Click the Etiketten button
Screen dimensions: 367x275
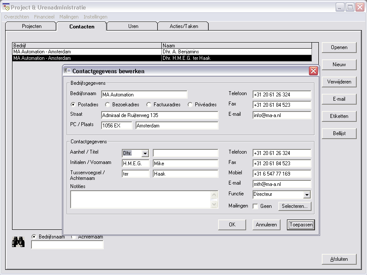pyautogui.click(x=339, y=116)
